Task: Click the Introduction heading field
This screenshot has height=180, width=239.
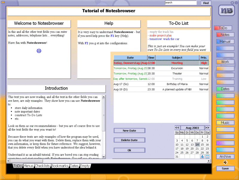Action: [x=56, y=89]
